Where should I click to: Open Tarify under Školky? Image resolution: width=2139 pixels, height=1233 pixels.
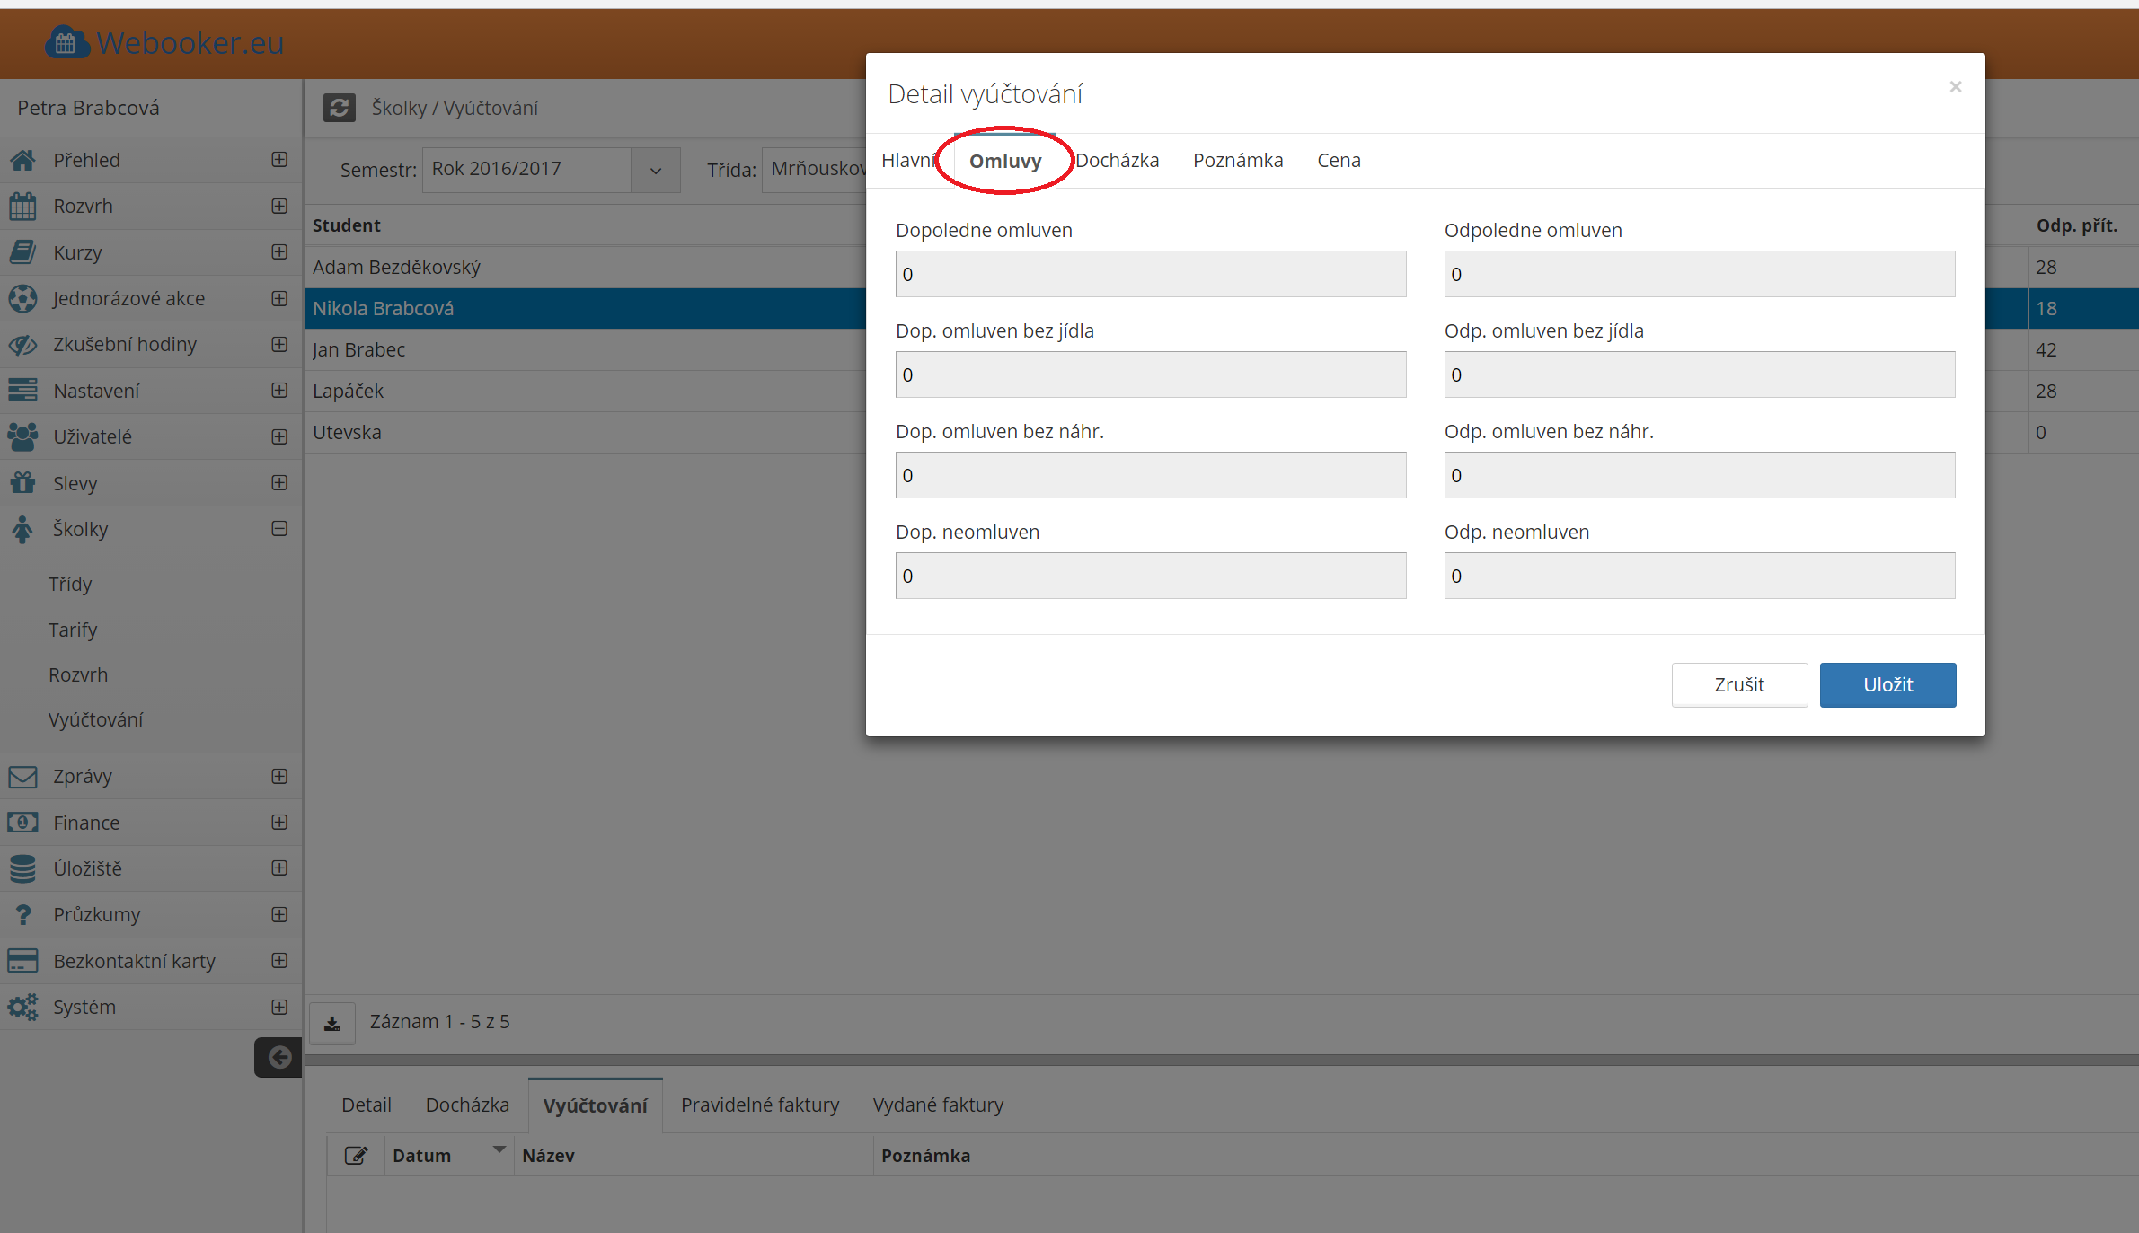[73, 630]
